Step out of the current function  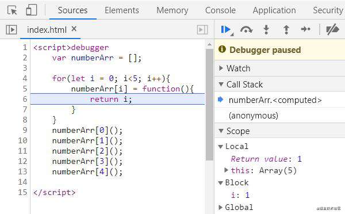[286, 29]
